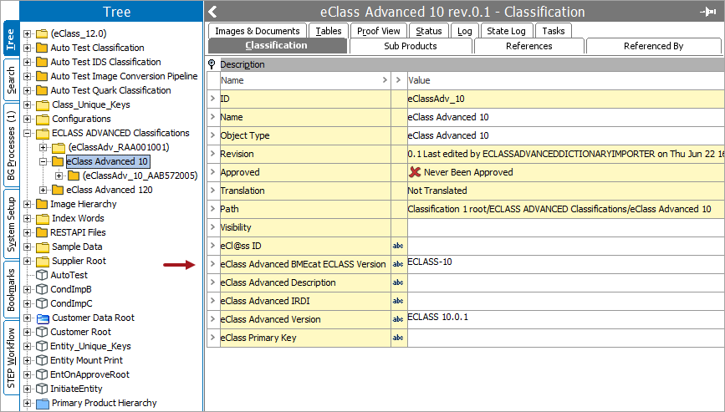Click abc icon for eCl@ss ID row

click(398, 246)
